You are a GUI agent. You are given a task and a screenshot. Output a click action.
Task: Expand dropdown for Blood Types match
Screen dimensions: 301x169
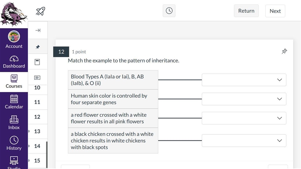tap(244, 80)
